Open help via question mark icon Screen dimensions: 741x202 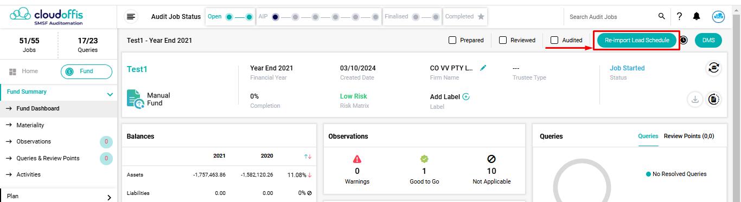(679, 16)
